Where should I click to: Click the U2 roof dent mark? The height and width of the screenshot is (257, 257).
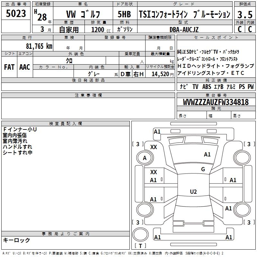193,191
